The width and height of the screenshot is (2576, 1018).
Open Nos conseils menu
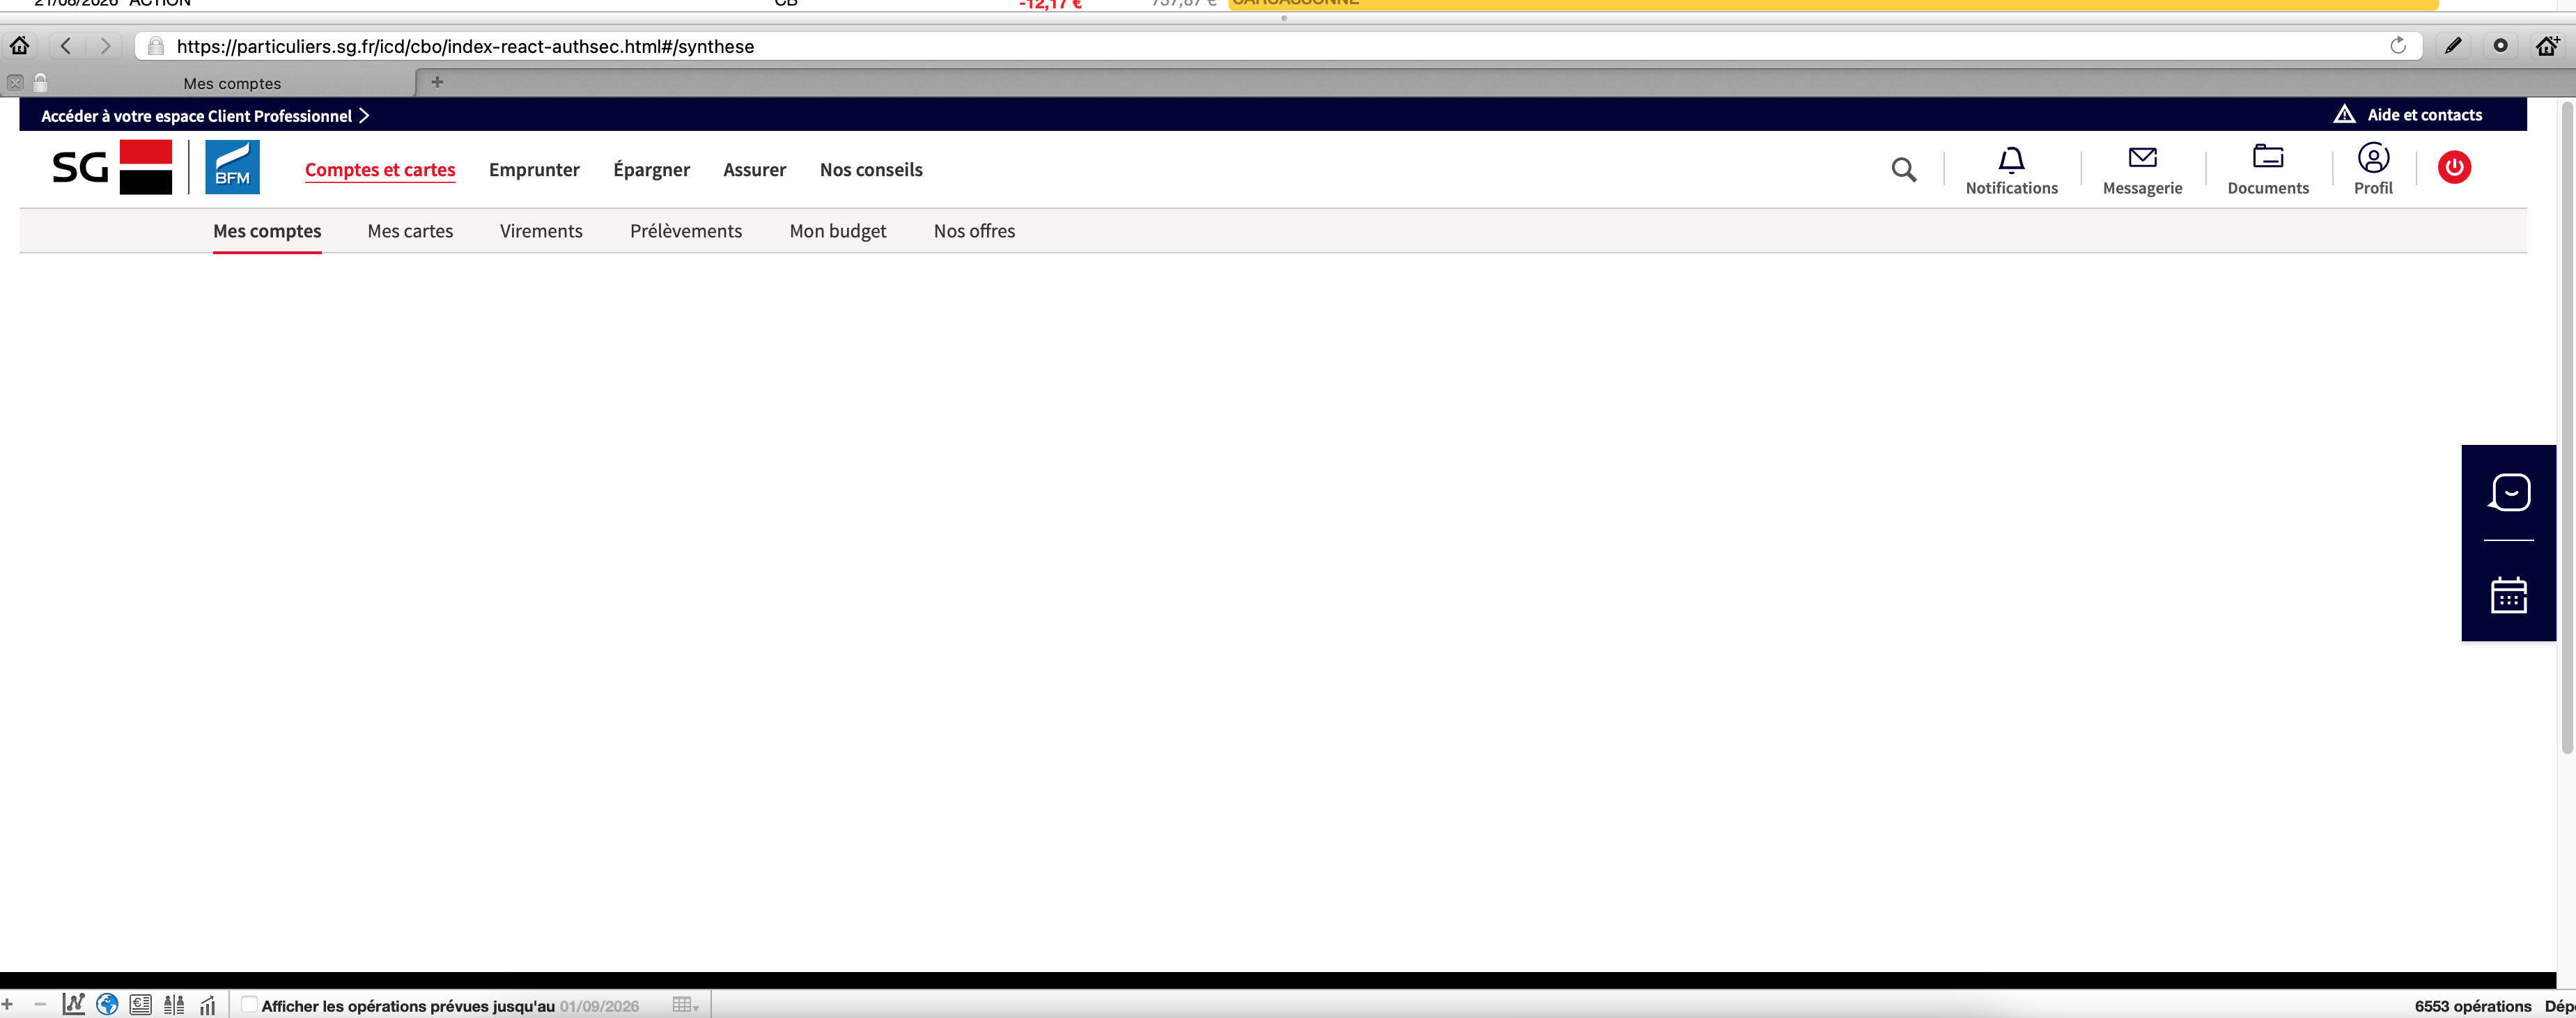pos(871,170)
